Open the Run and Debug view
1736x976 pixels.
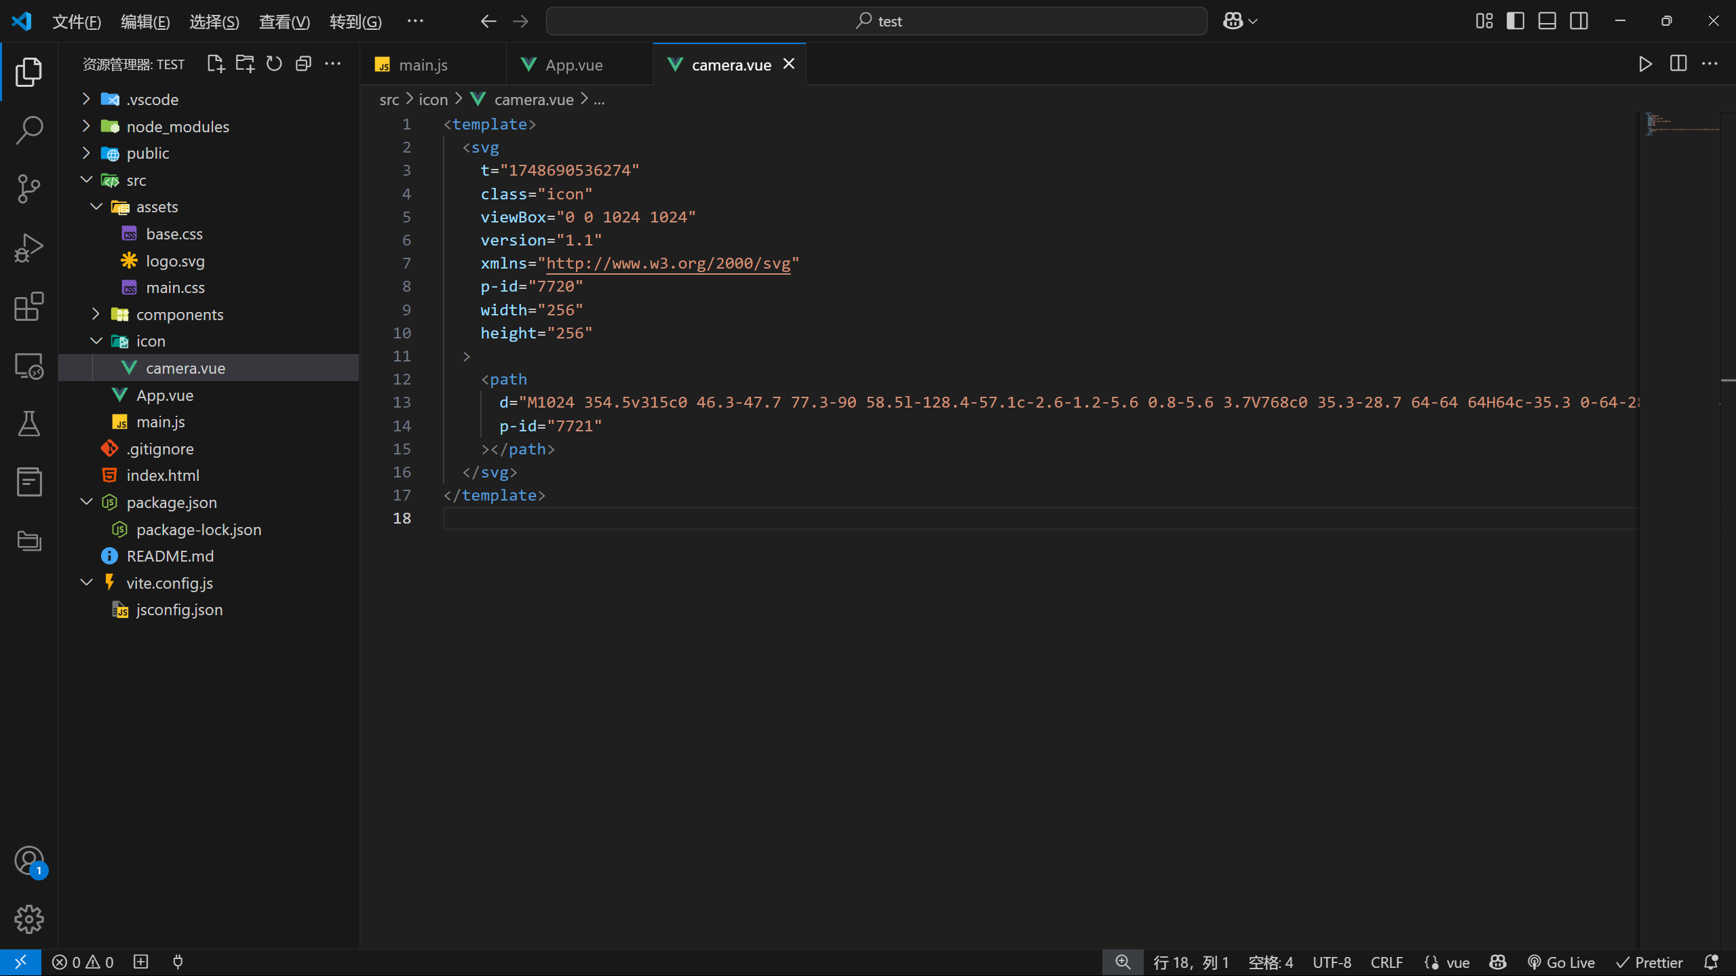[28, 247]
